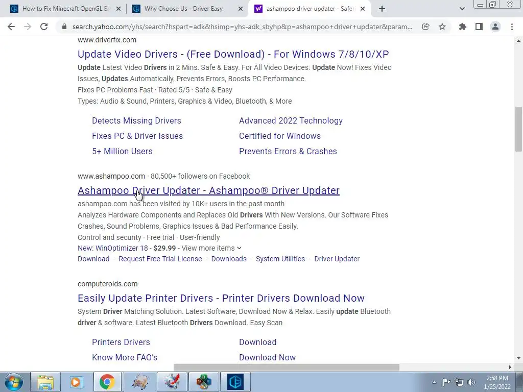Open Action Center flag icon

click(x=446, y=382)
